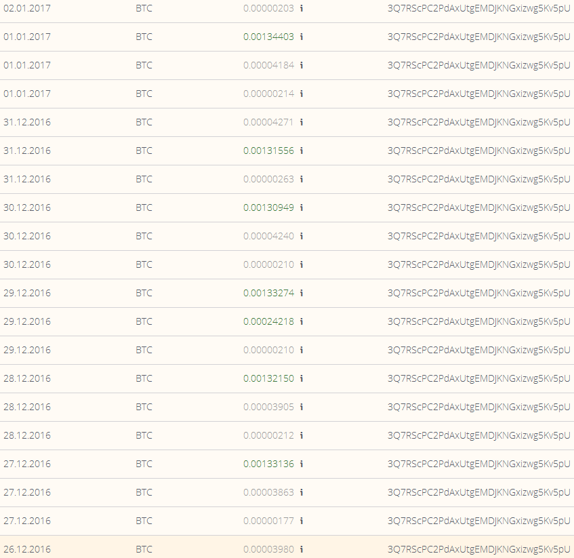
Task: Click BTC currency in the 0.00003863 row
Action: click(x=144, y=492)
